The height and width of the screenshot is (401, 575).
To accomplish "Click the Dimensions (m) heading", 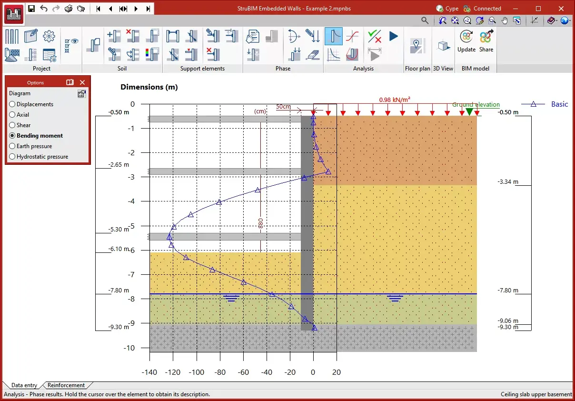I will pos(149,87).
